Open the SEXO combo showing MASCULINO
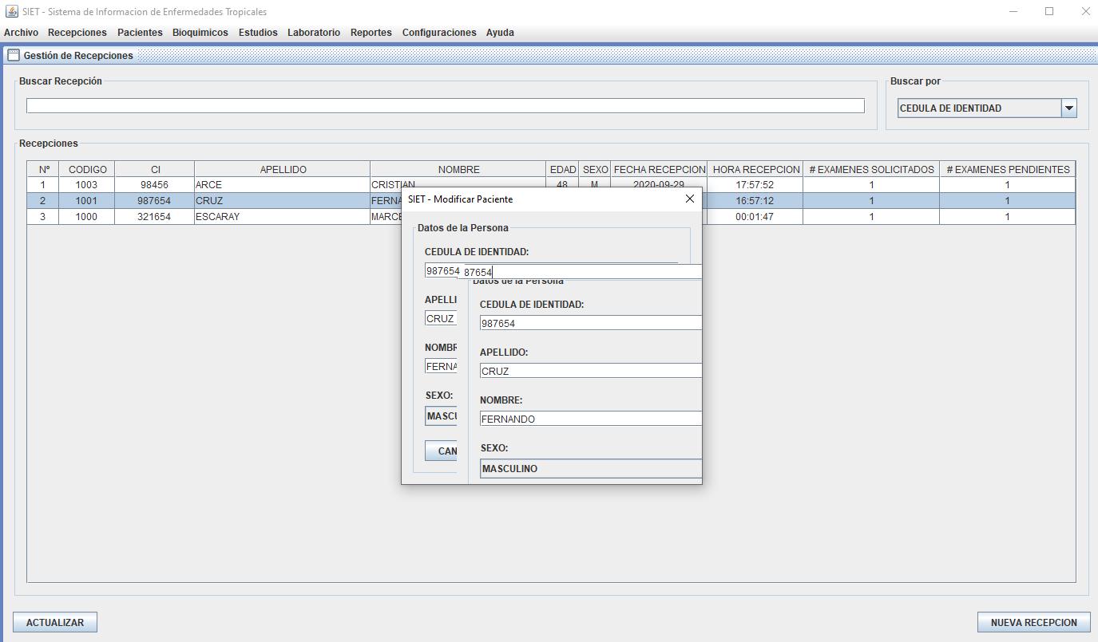Image resolution: width=1098 pixels, height=642 pixels. pos(591,468)
